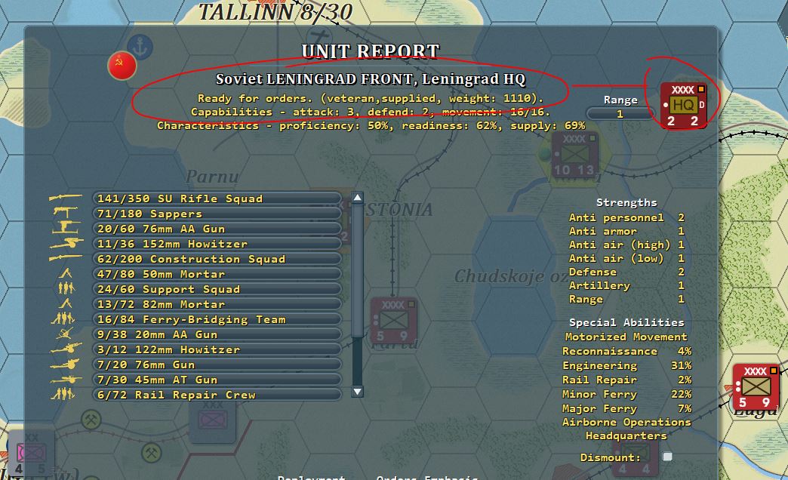The image size is (788, 480).
Task: Click the Anti air (high) strength entry
Action: 626,245
